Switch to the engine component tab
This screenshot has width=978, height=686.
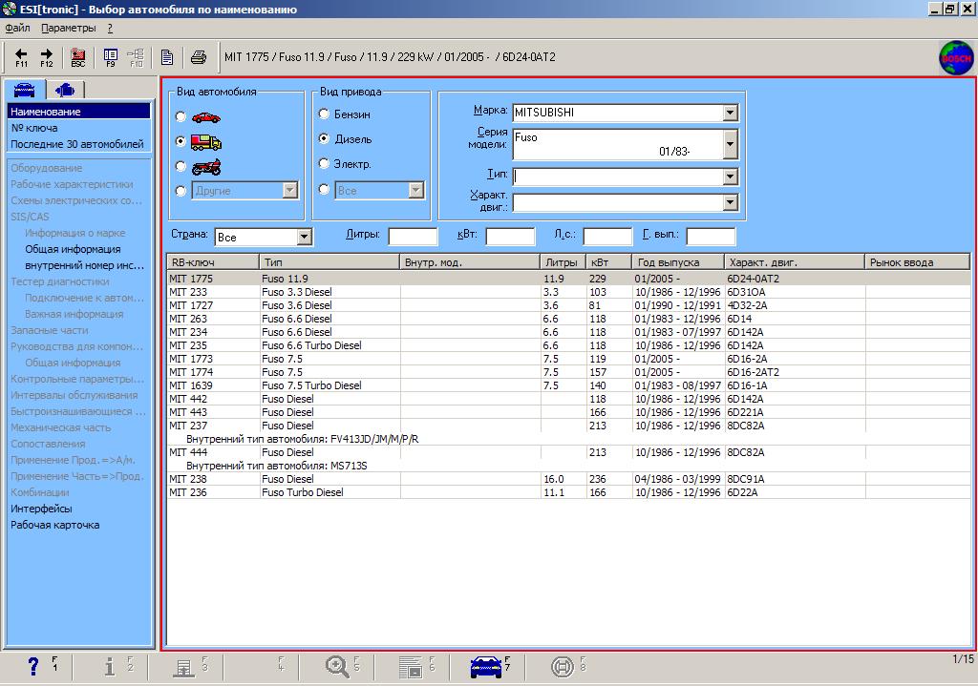pyautogui.click(x=65, y=90)
